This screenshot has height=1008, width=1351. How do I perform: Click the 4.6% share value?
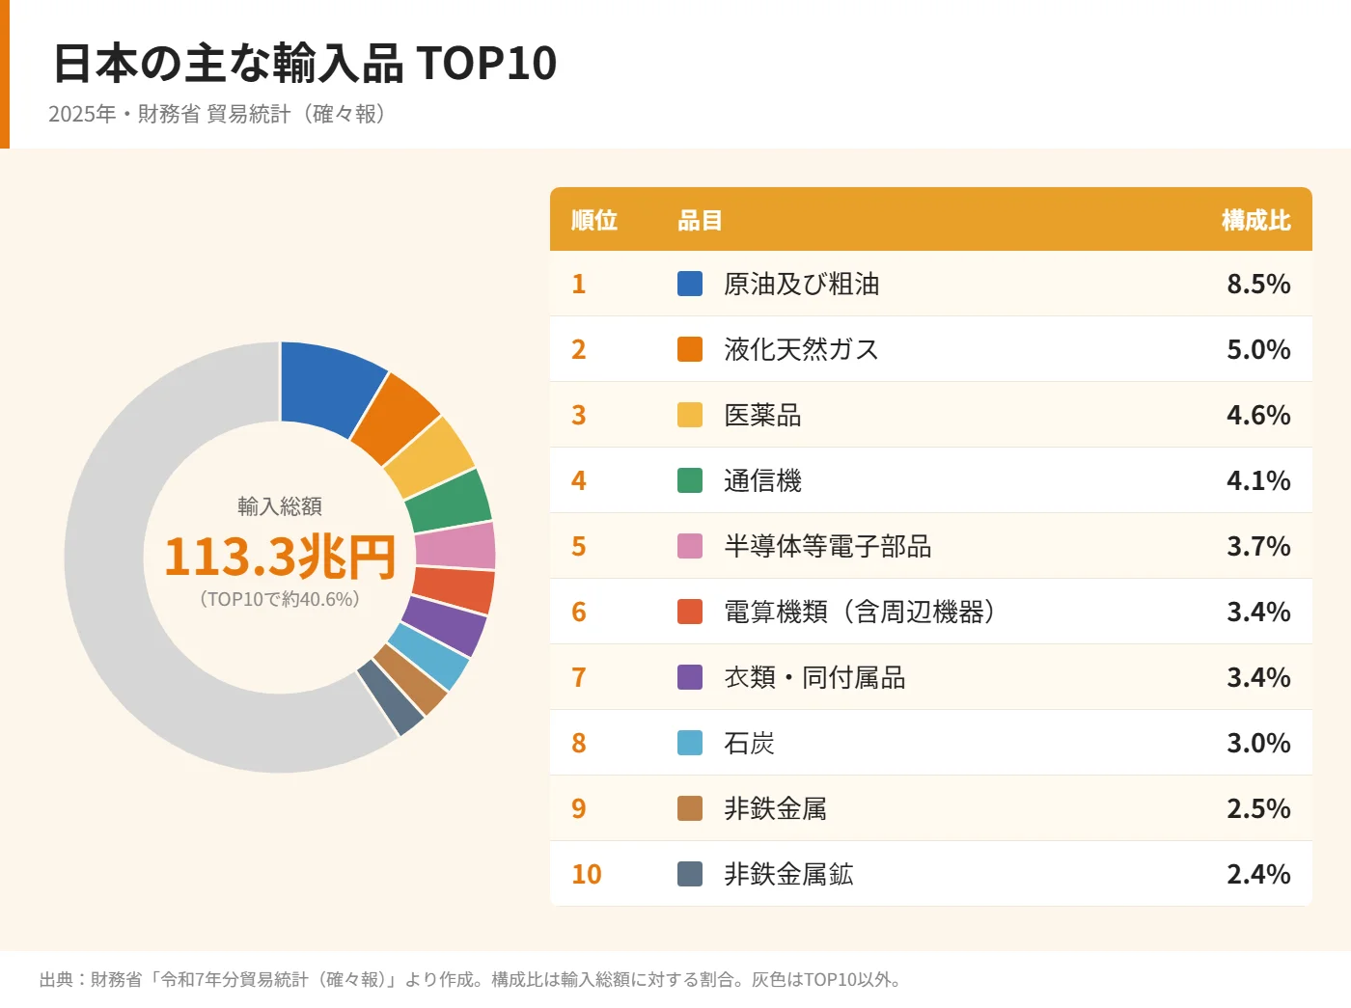(1258, 415)
